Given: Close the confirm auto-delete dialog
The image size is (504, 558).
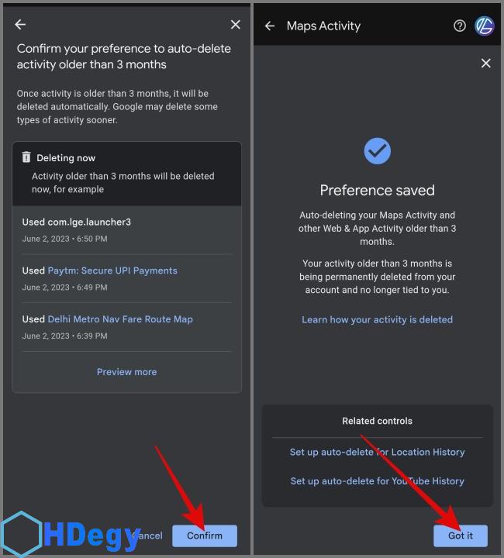Looking at the screenshot, I should pos(236,25).
